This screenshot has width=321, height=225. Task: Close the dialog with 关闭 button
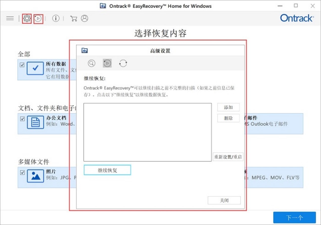224,201
